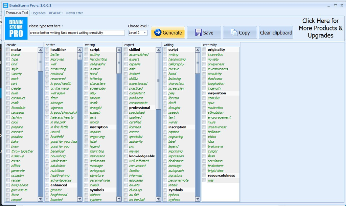Select the word 'ingenuity'
Viewport: 346px width, 206px height.
pos(214,88)
